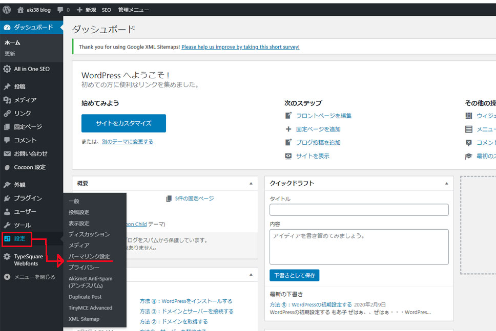This screenshot has width=496, height=331.
Task: Click the 固定ページ pages icon
Action: 7,127
